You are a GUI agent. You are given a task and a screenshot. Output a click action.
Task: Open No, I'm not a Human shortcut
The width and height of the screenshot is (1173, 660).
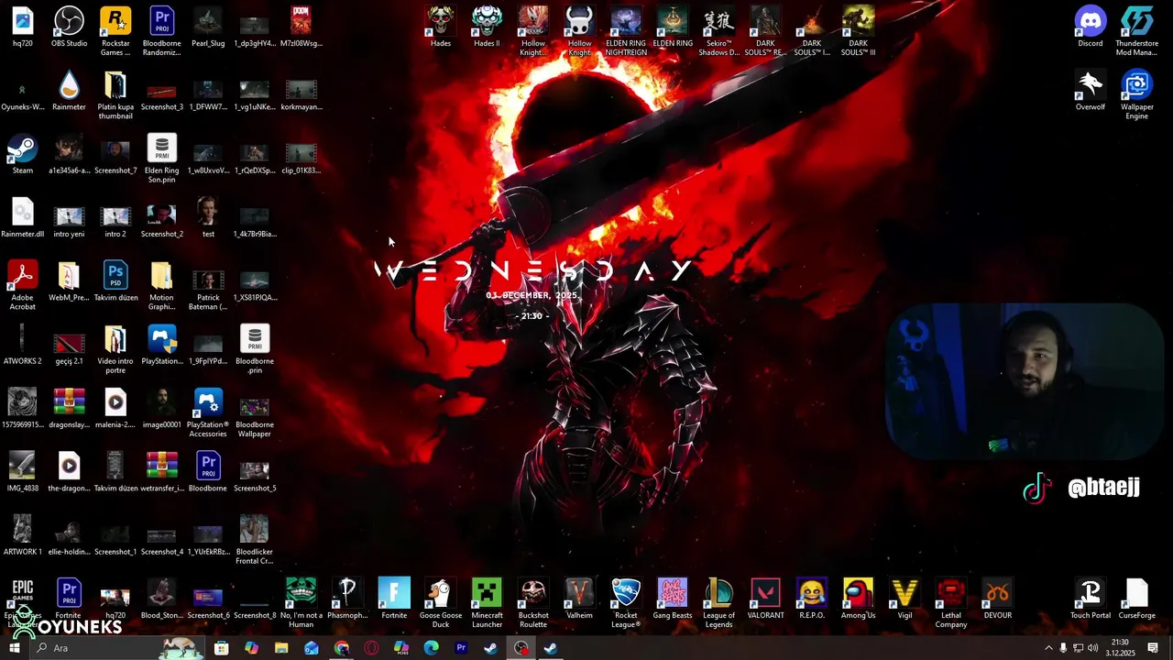tap(301, 603)
